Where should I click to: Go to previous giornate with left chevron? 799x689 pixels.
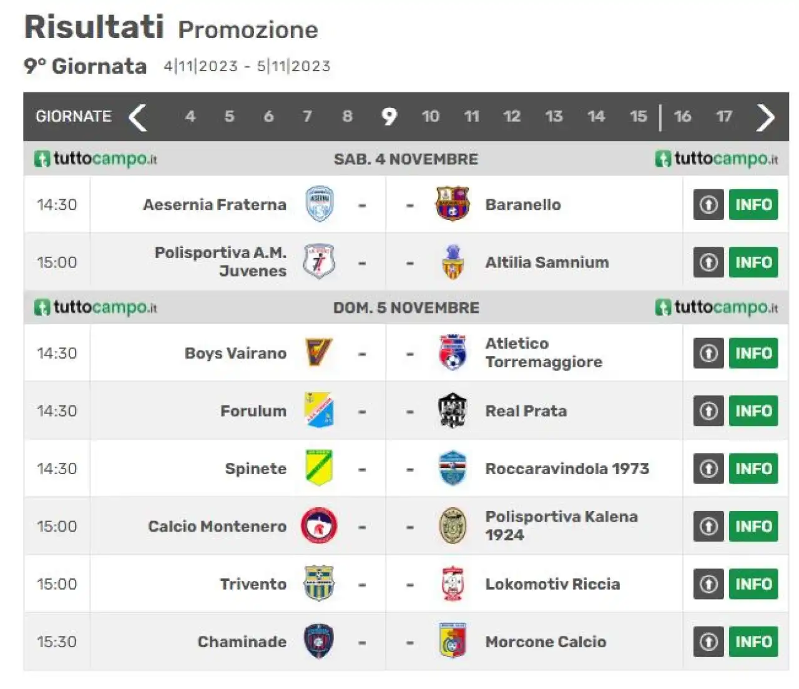pos(137,117)
